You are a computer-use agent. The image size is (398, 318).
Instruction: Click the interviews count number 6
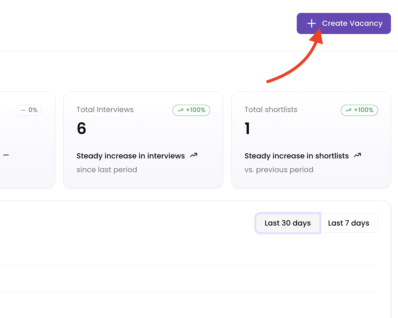coord(81,128)
